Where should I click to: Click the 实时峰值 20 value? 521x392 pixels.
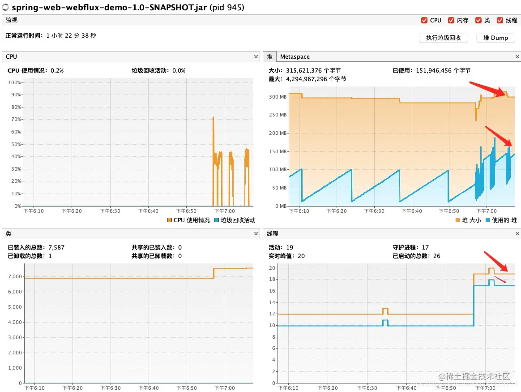coord(301,256)
